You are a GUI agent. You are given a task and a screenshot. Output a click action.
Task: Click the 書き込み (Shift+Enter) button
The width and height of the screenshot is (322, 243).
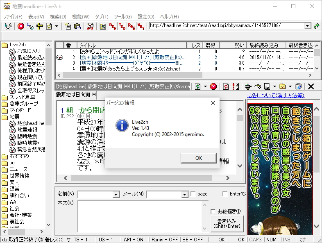(x=227, y=223)
